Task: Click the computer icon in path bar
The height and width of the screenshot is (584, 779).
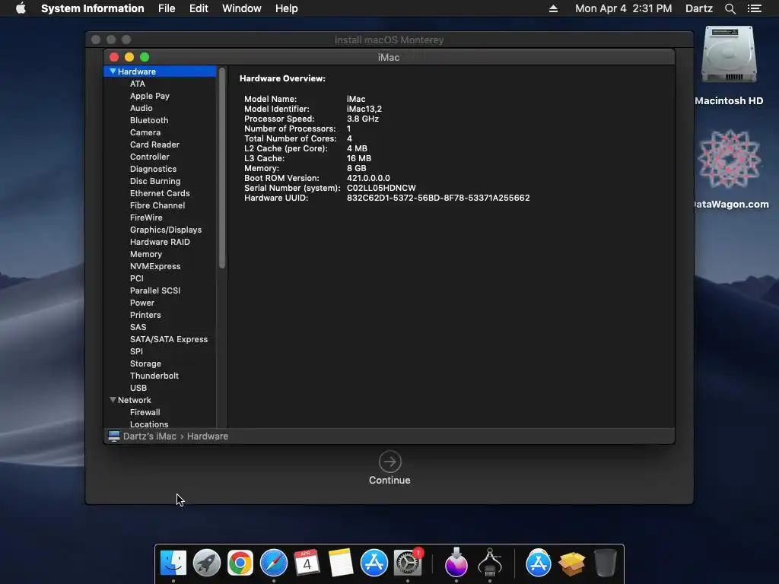Action: click(114, 436)
